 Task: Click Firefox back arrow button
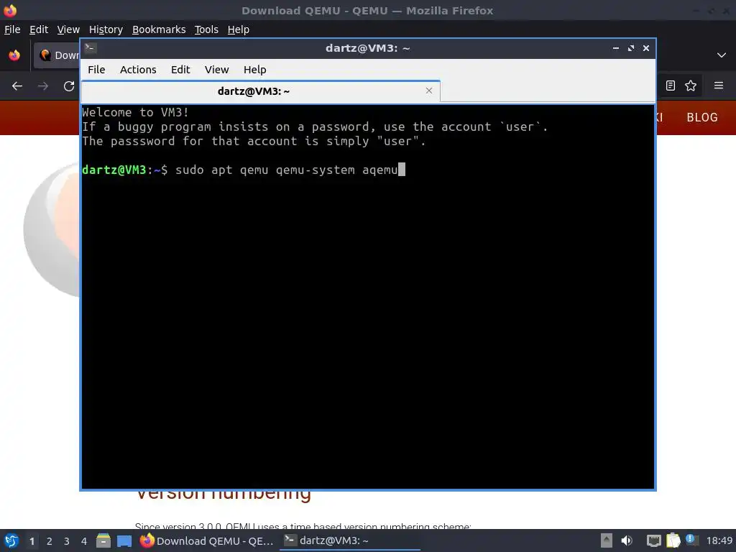[17, 86]
